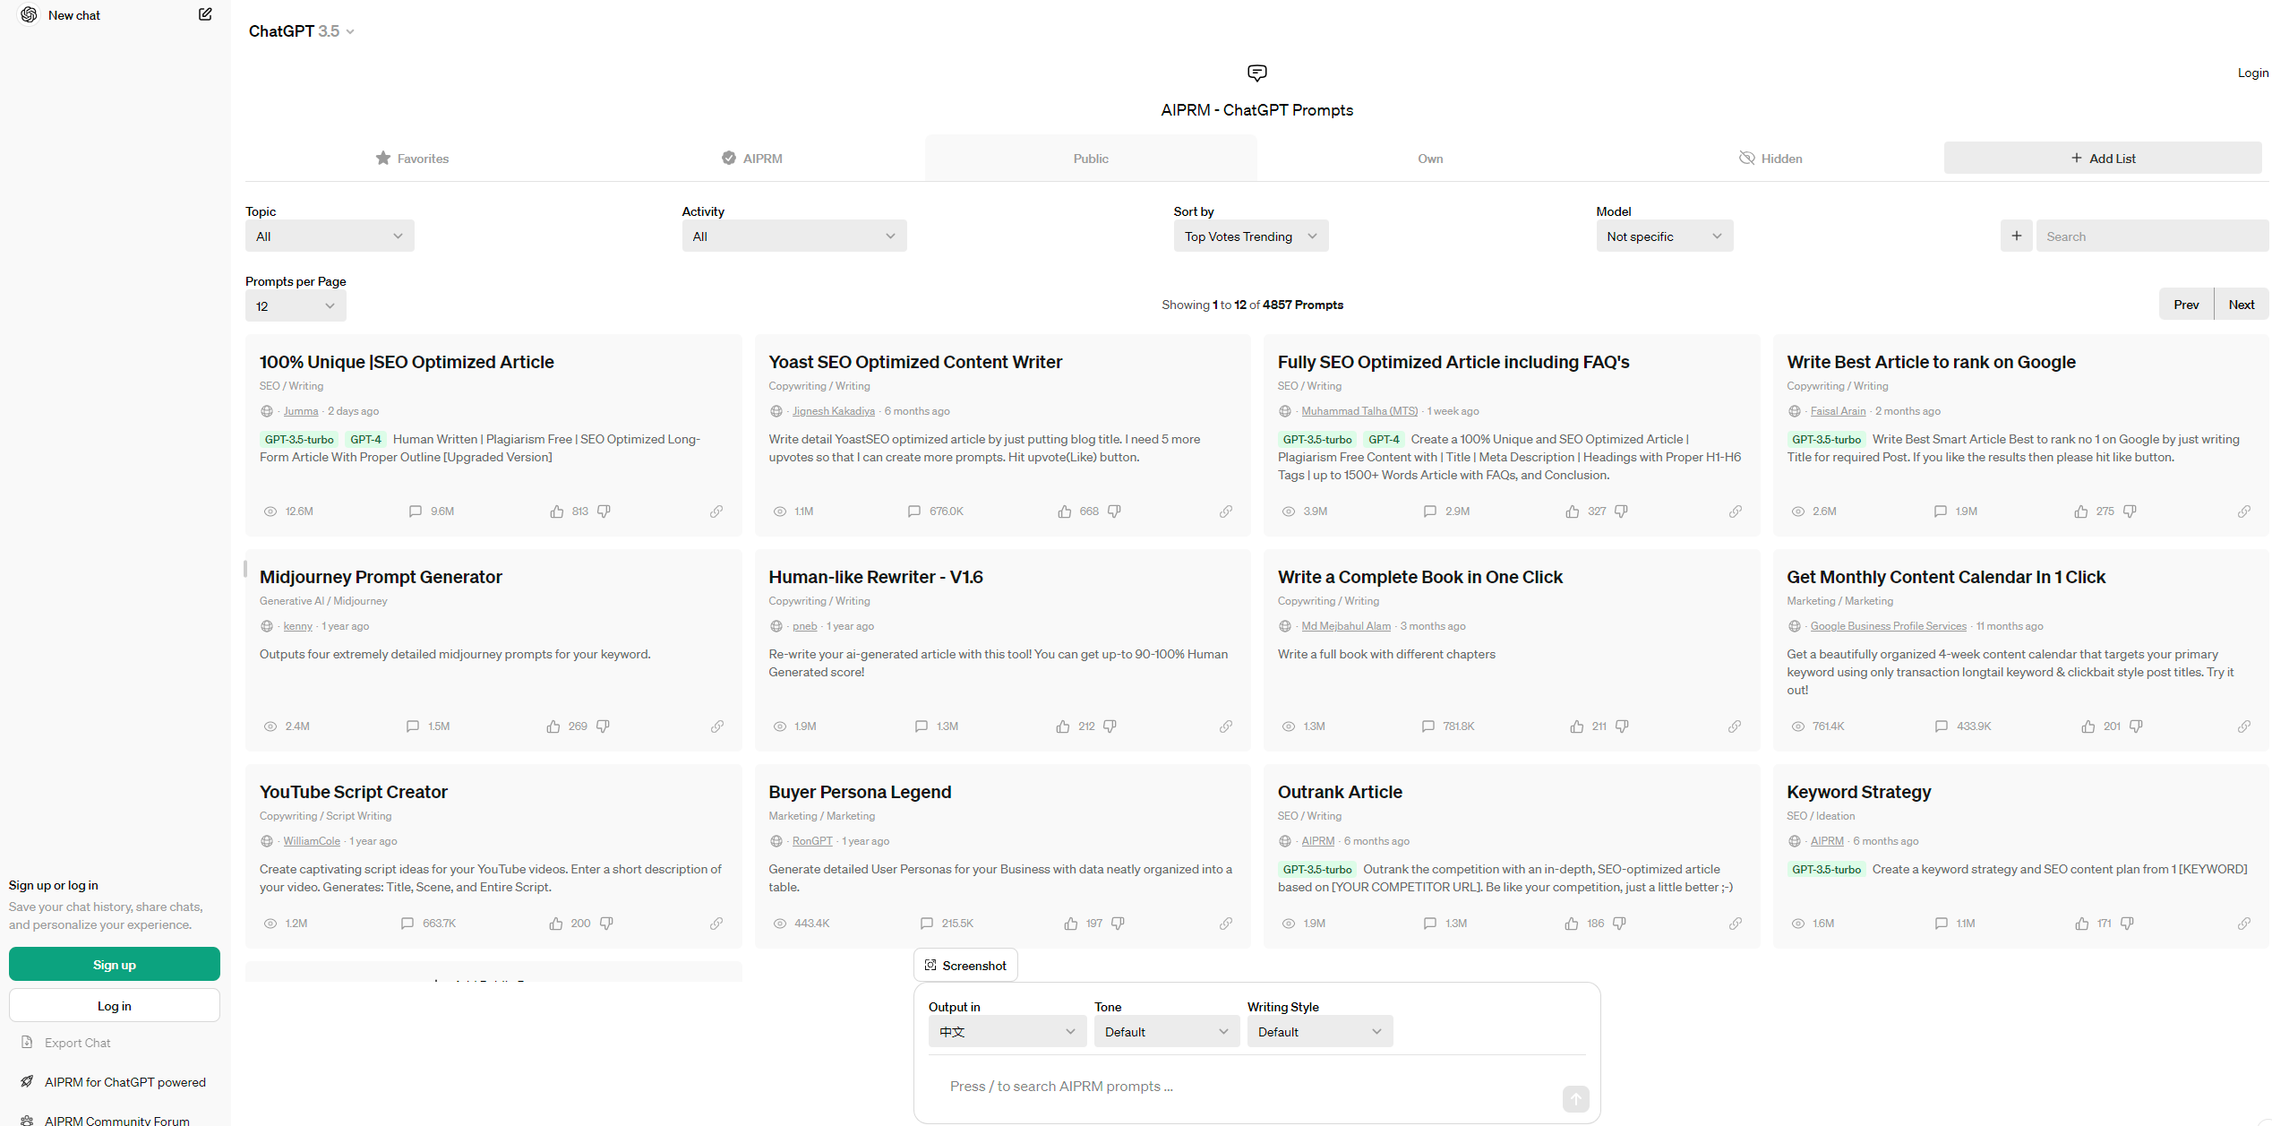Open the Get Monthly Content Calendar In 1 Click prompt

(x=1946, y=578)
